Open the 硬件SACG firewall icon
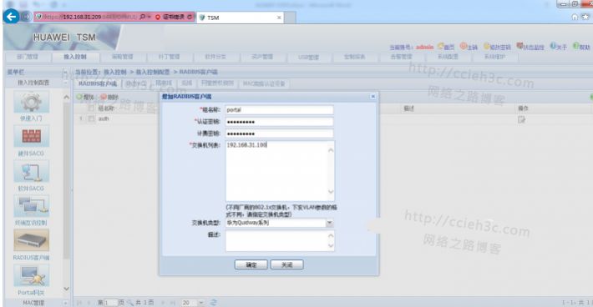 click(32, 136)
